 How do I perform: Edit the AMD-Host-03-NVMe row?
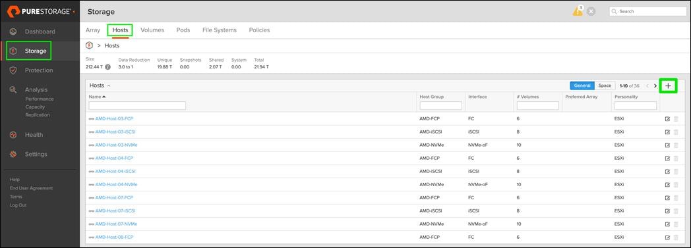pos(667,145)
